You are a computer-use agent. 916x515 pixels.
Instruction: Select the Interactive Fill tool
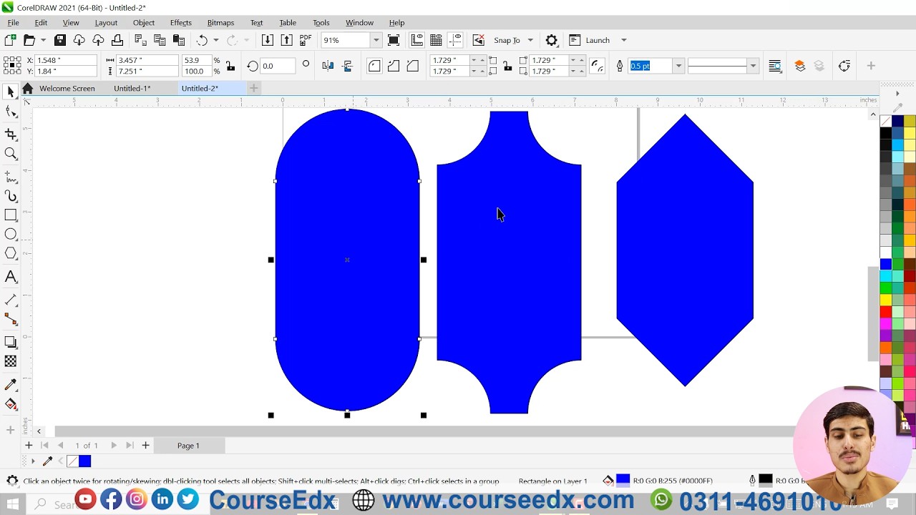pyautogui.click(x=11, y=404)
